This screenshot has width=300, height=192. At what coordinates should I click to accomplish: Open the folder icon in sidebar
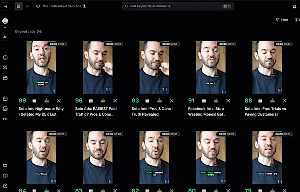(5, 78)
